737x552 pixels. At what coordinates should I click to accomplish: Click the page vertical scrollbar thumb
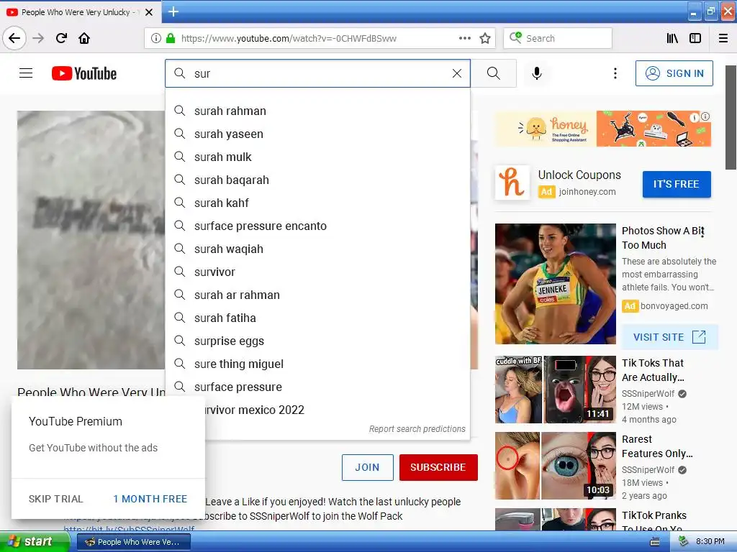pyautogui.click(x=731, y=117)
